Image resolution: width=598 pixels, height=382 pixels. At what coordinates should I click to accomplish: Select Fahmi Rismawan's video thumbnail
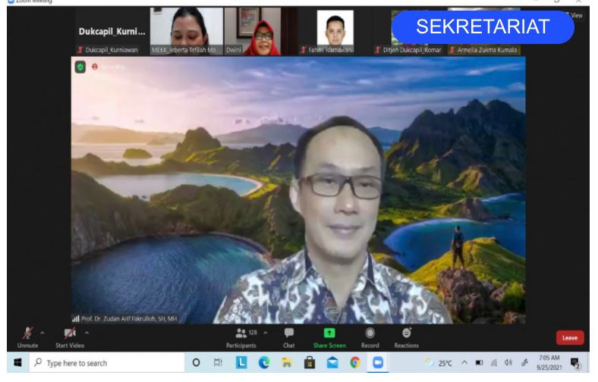click(x=335, y=32)
